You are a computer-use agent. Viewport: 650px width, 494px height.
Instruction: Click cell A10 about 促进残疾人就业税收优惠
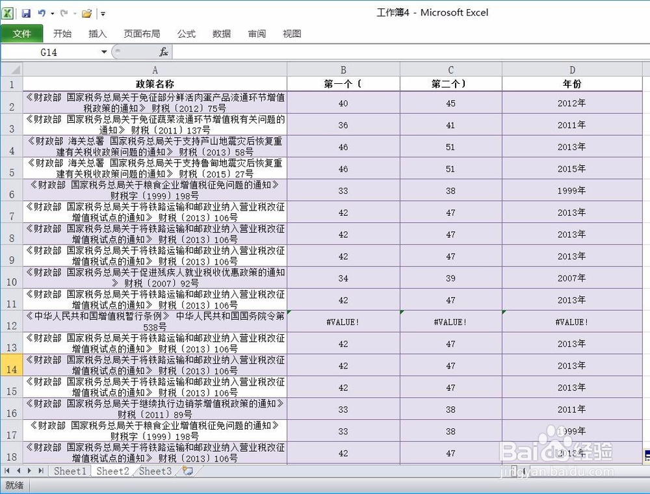[155, 278]
